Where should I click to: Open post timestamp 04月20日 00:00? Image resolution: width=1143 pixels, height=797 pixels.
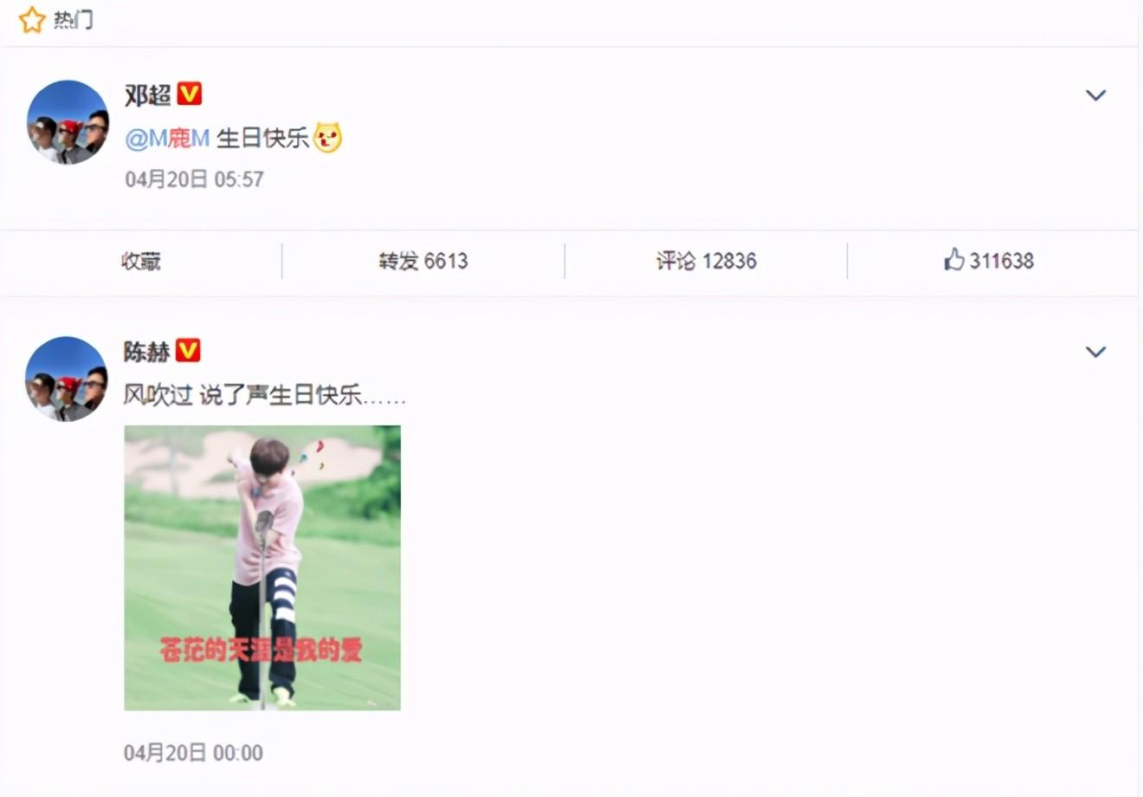click(193, 753)
